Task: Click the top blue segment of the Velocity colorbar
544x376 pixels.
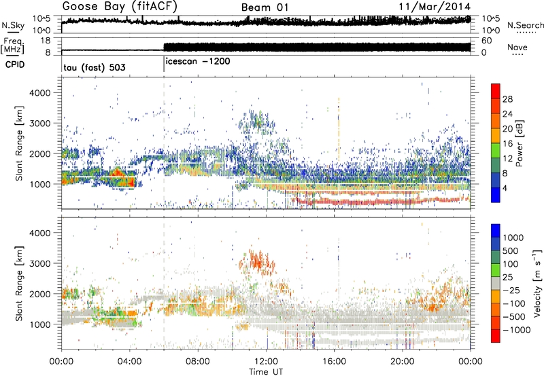Action: (x=496, y=231)
